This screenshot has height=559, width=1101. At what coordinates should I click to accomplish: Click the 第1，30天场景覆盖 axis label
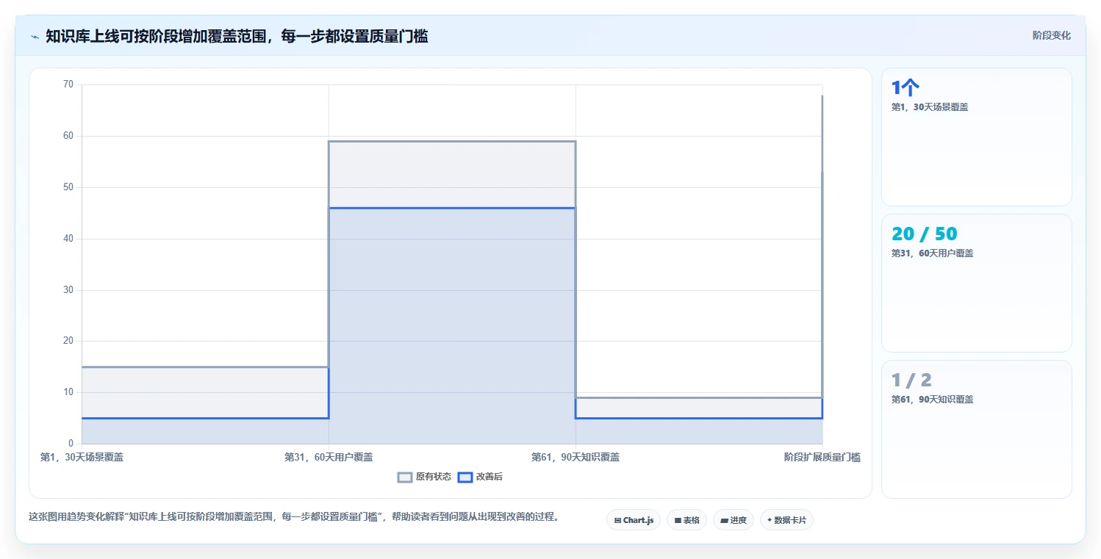click(x=82, y=457)
